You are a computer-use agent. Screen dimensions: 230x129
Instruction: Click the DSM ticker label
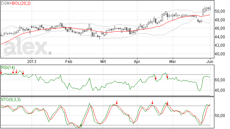[x=5, y=3]
